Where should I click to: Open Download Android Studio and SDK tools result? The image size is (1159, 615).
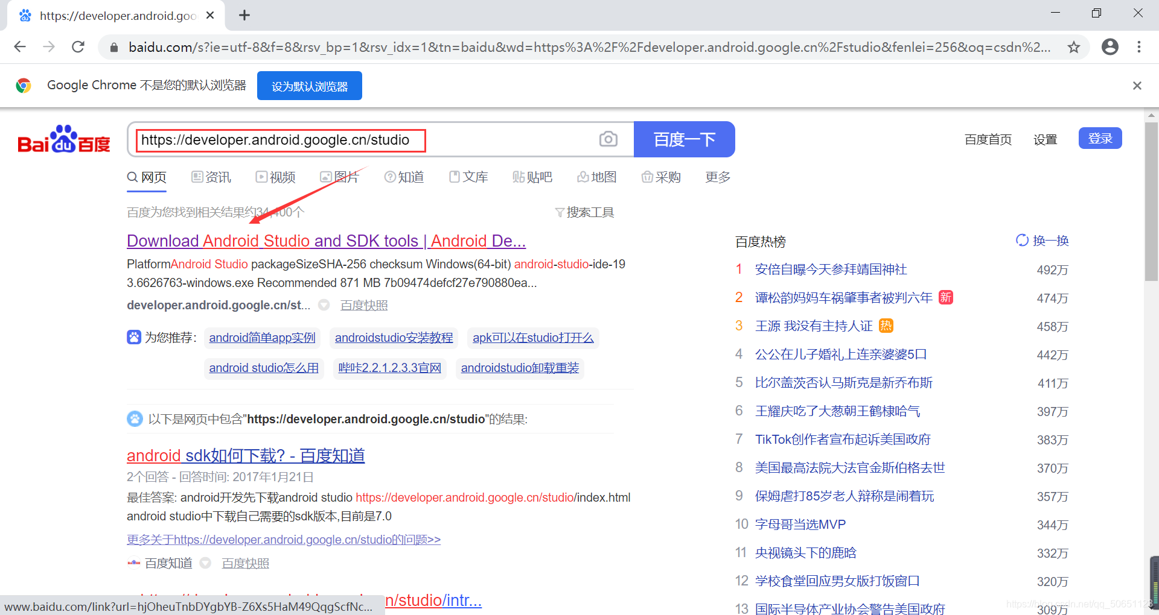click(x=326, y=241)
